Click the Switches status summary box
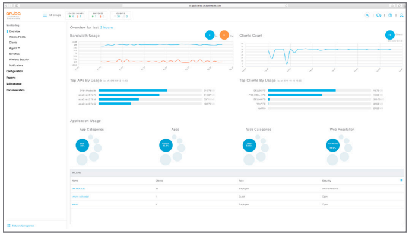Image resolution: width=409 pixels, height=235 pixels. click(x=98, y=15)
